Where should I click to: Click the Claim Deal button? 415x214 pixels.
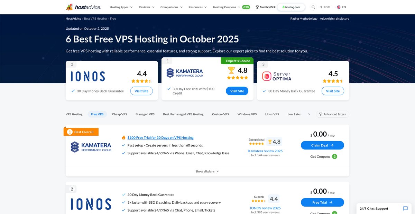tap(322, 145)
